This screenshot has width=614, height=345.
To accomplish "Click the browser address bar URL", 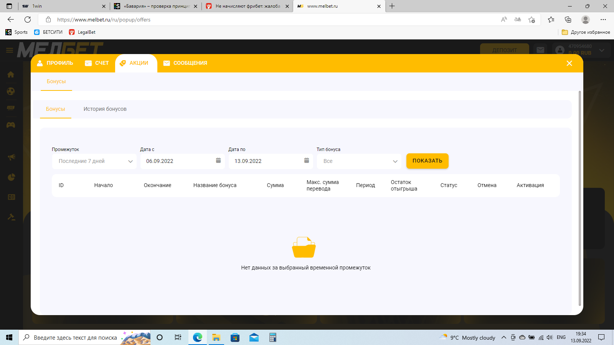I will click(104, 20).
